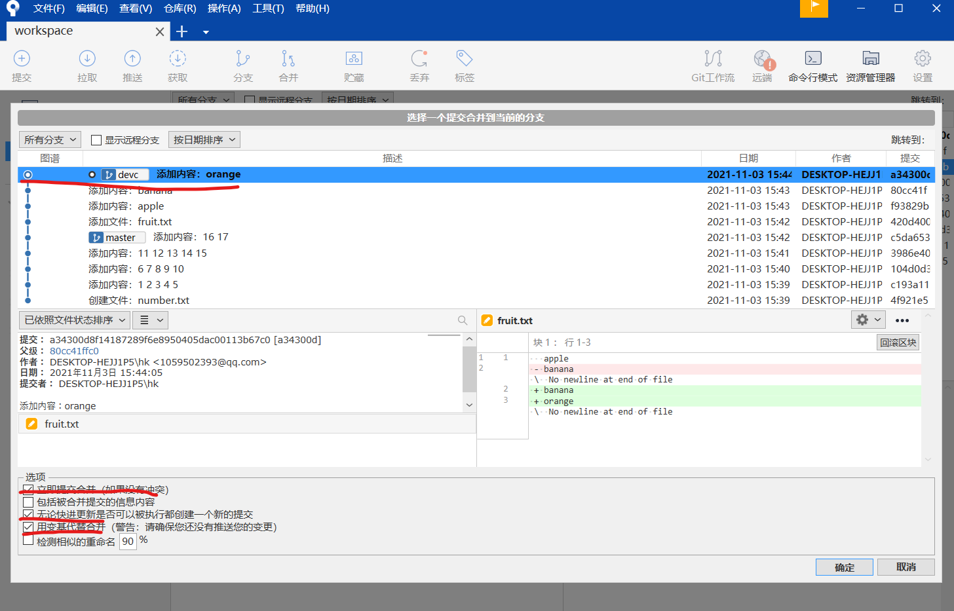
Task: Click the Tag (标签) toolbar icon
Action: 465,59
